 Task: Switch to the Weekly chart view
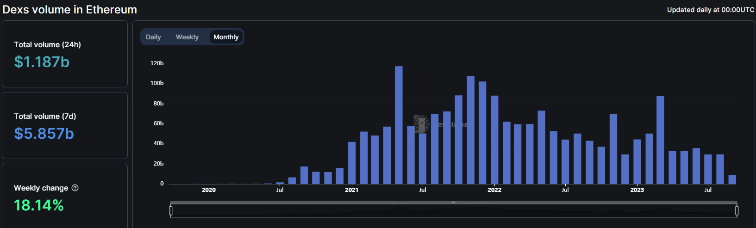[x=187, y=37]
